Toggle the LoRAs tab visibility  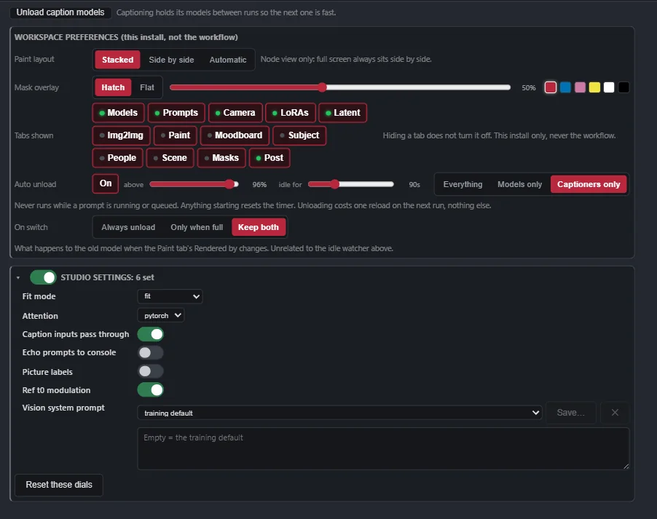tap(291, 113)
